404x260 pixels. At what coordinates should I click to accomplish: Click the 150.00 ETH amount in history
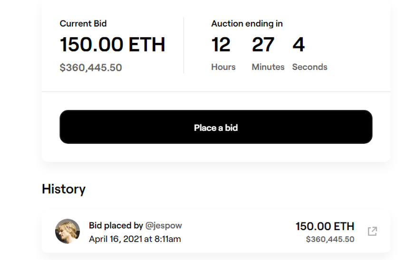[x=325, y=226]
